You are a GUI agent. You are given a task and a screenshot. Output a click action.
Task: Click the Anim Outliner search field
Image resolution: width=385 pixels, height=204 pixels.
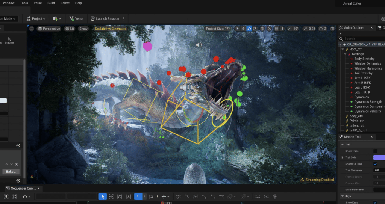coord(362,39)
